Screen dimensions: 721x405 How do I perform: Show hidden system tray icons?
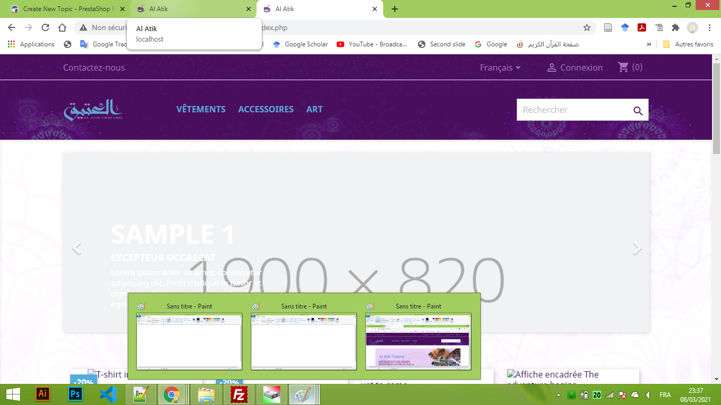tap(559, 395)
